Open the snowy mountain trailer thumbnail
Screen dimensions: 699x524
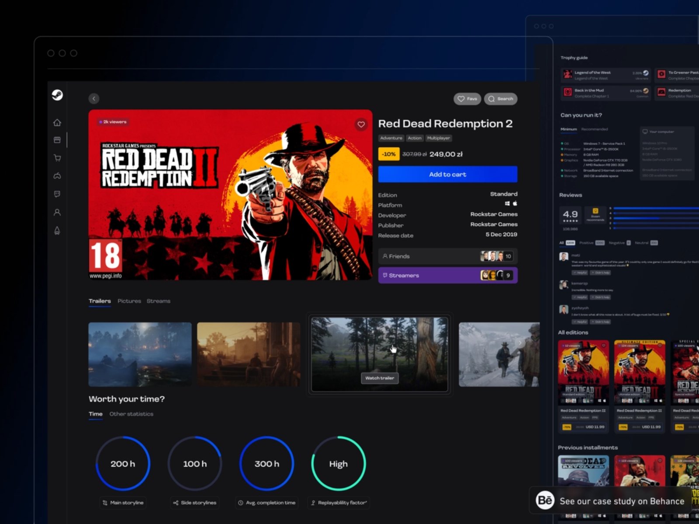(x=499, y=355)
